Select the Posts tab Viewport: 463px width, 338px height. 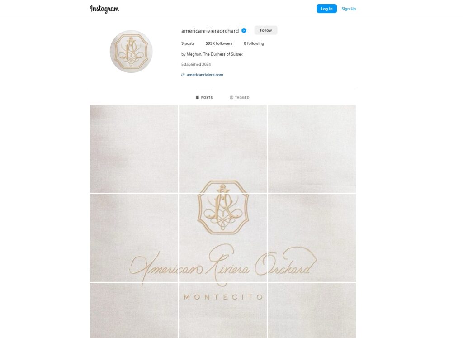(204, 97)
